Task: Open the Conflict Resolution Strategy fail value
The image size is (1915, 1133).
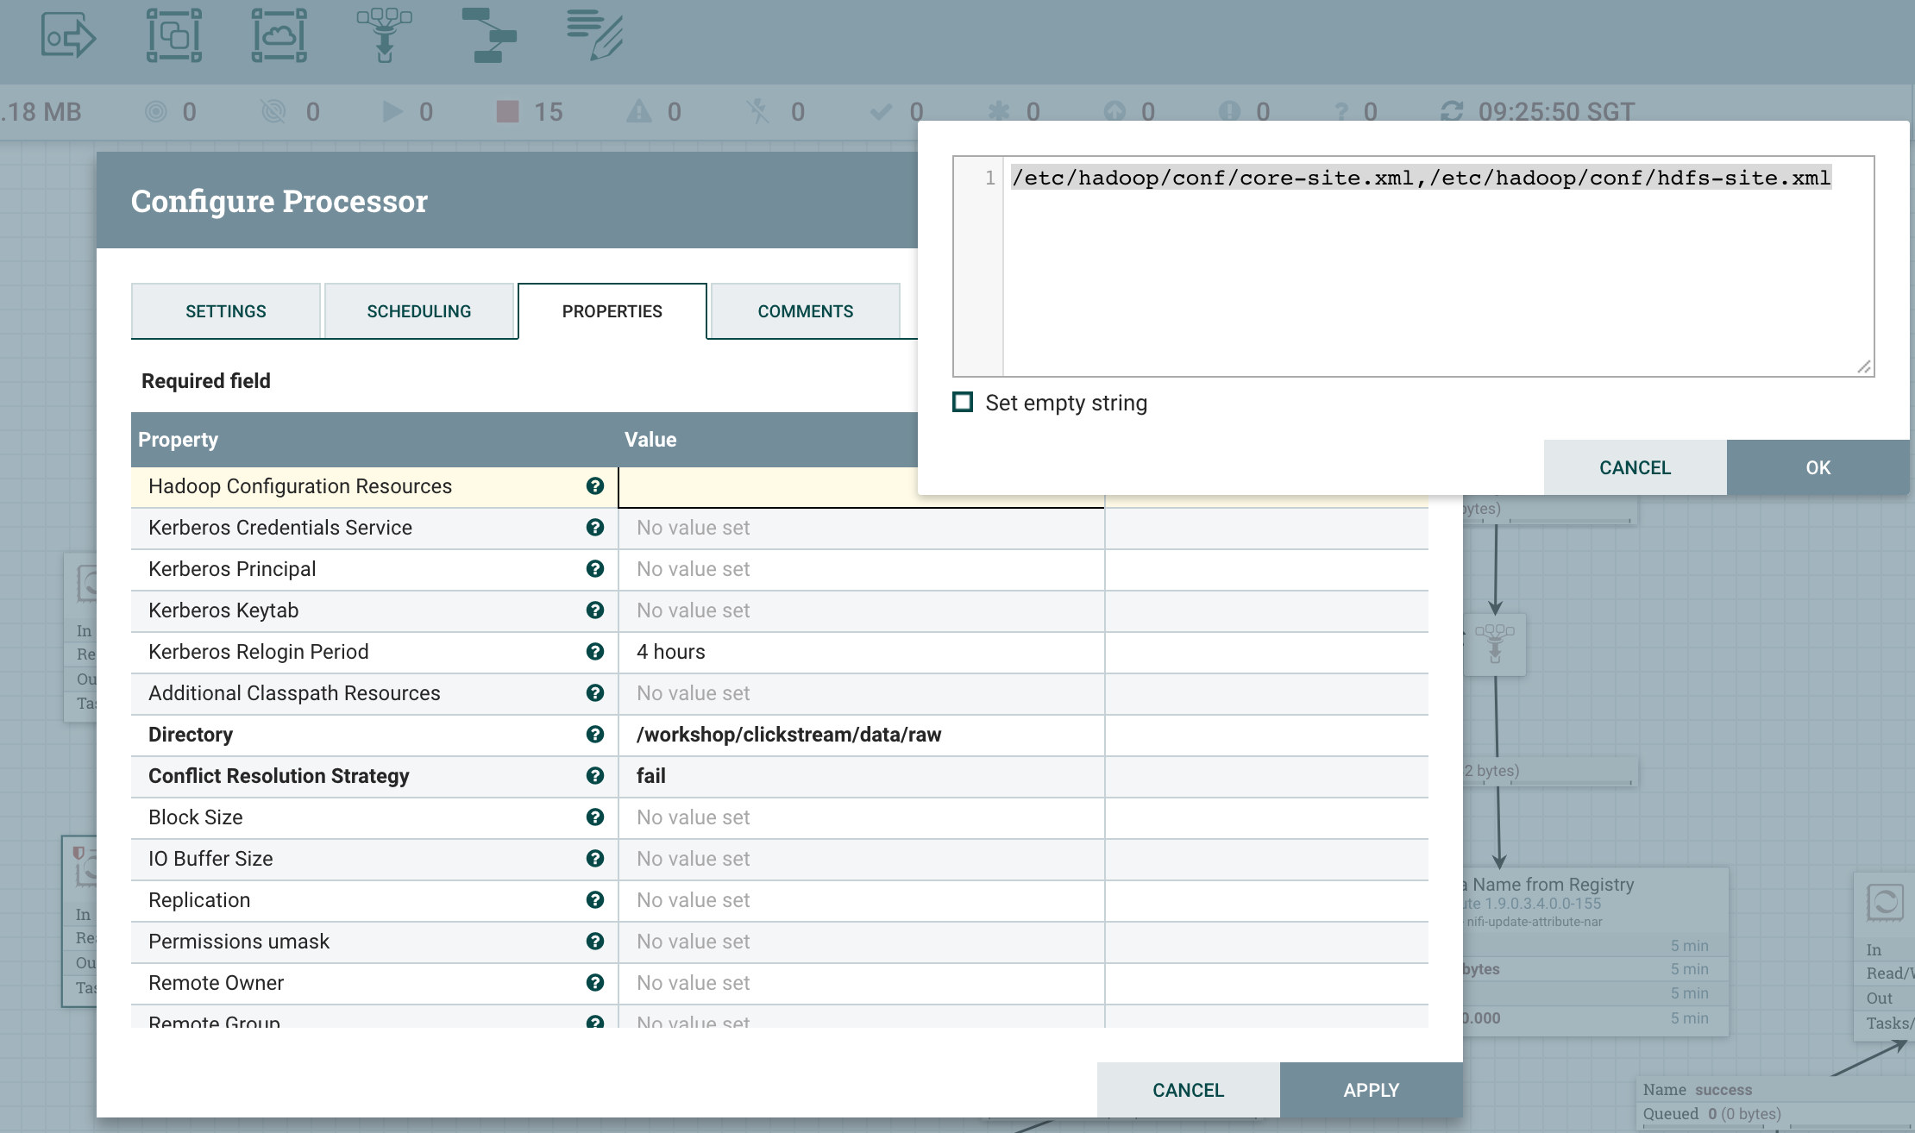Action: [x=862, y=776]
